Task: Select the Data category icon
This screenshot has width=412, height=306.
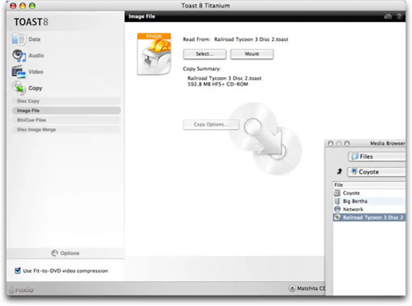Action: [x=18, y=39]
